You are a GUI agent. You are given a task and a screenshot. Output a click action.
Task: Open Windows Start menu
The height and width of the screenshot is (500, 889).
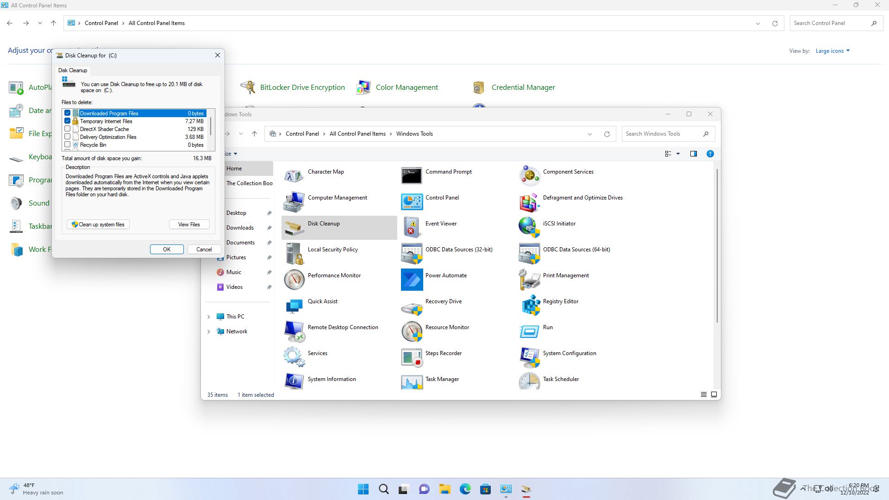pyautogui.click(x=363, y=489)
